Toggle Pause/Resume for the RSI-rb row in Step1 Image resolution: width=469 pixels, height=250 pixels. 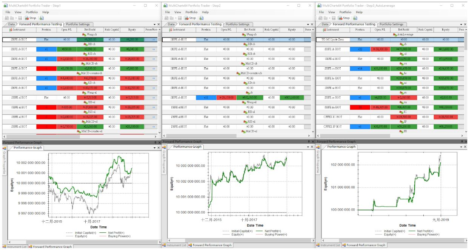[153, 59]
